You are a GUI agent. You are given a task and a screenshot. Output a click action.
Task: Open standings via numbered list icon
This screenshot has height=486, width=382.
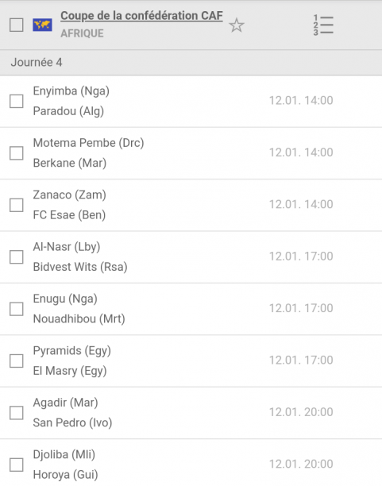point(323,25)
